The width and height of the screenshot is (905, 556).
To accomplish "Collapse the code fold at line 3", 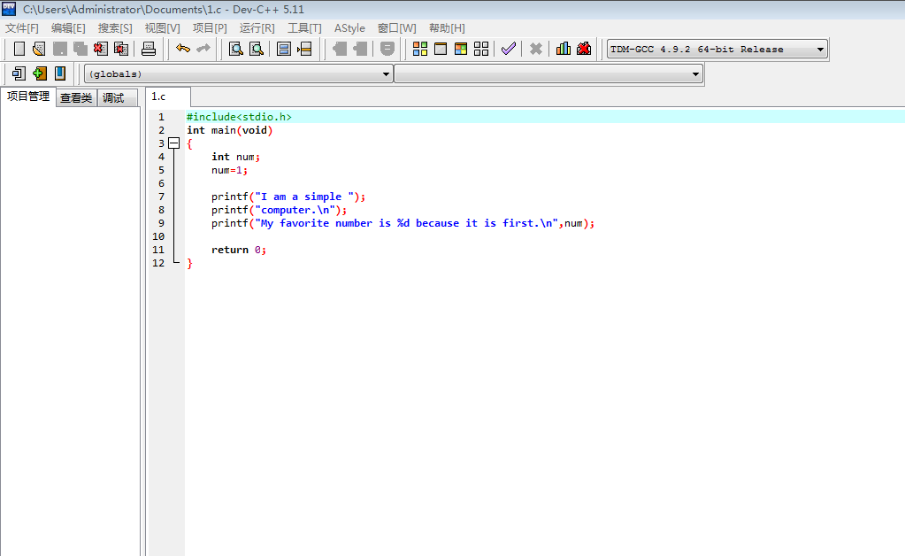I will (x=173, y=143).
